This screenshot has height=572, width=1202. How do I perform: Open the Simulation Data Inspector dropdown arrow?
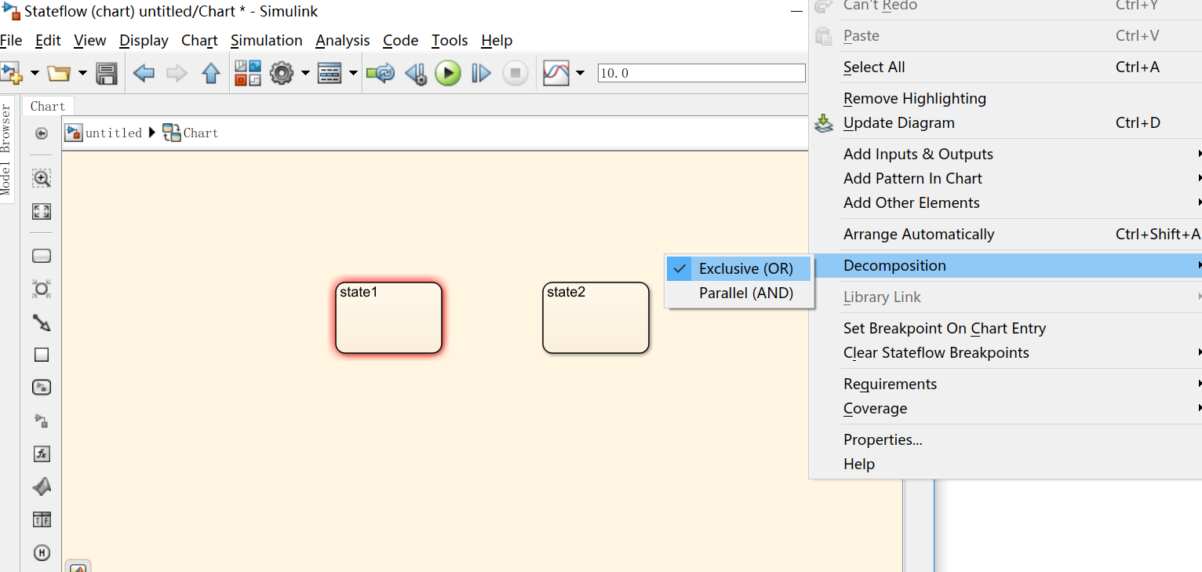coord(580,73)
